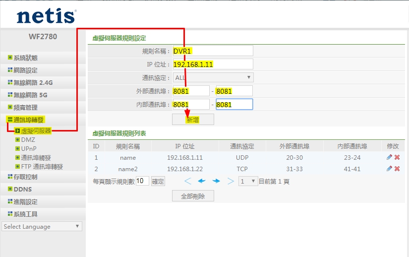Click table cell 41-41

pyautogui.click(x=352, y=169)
